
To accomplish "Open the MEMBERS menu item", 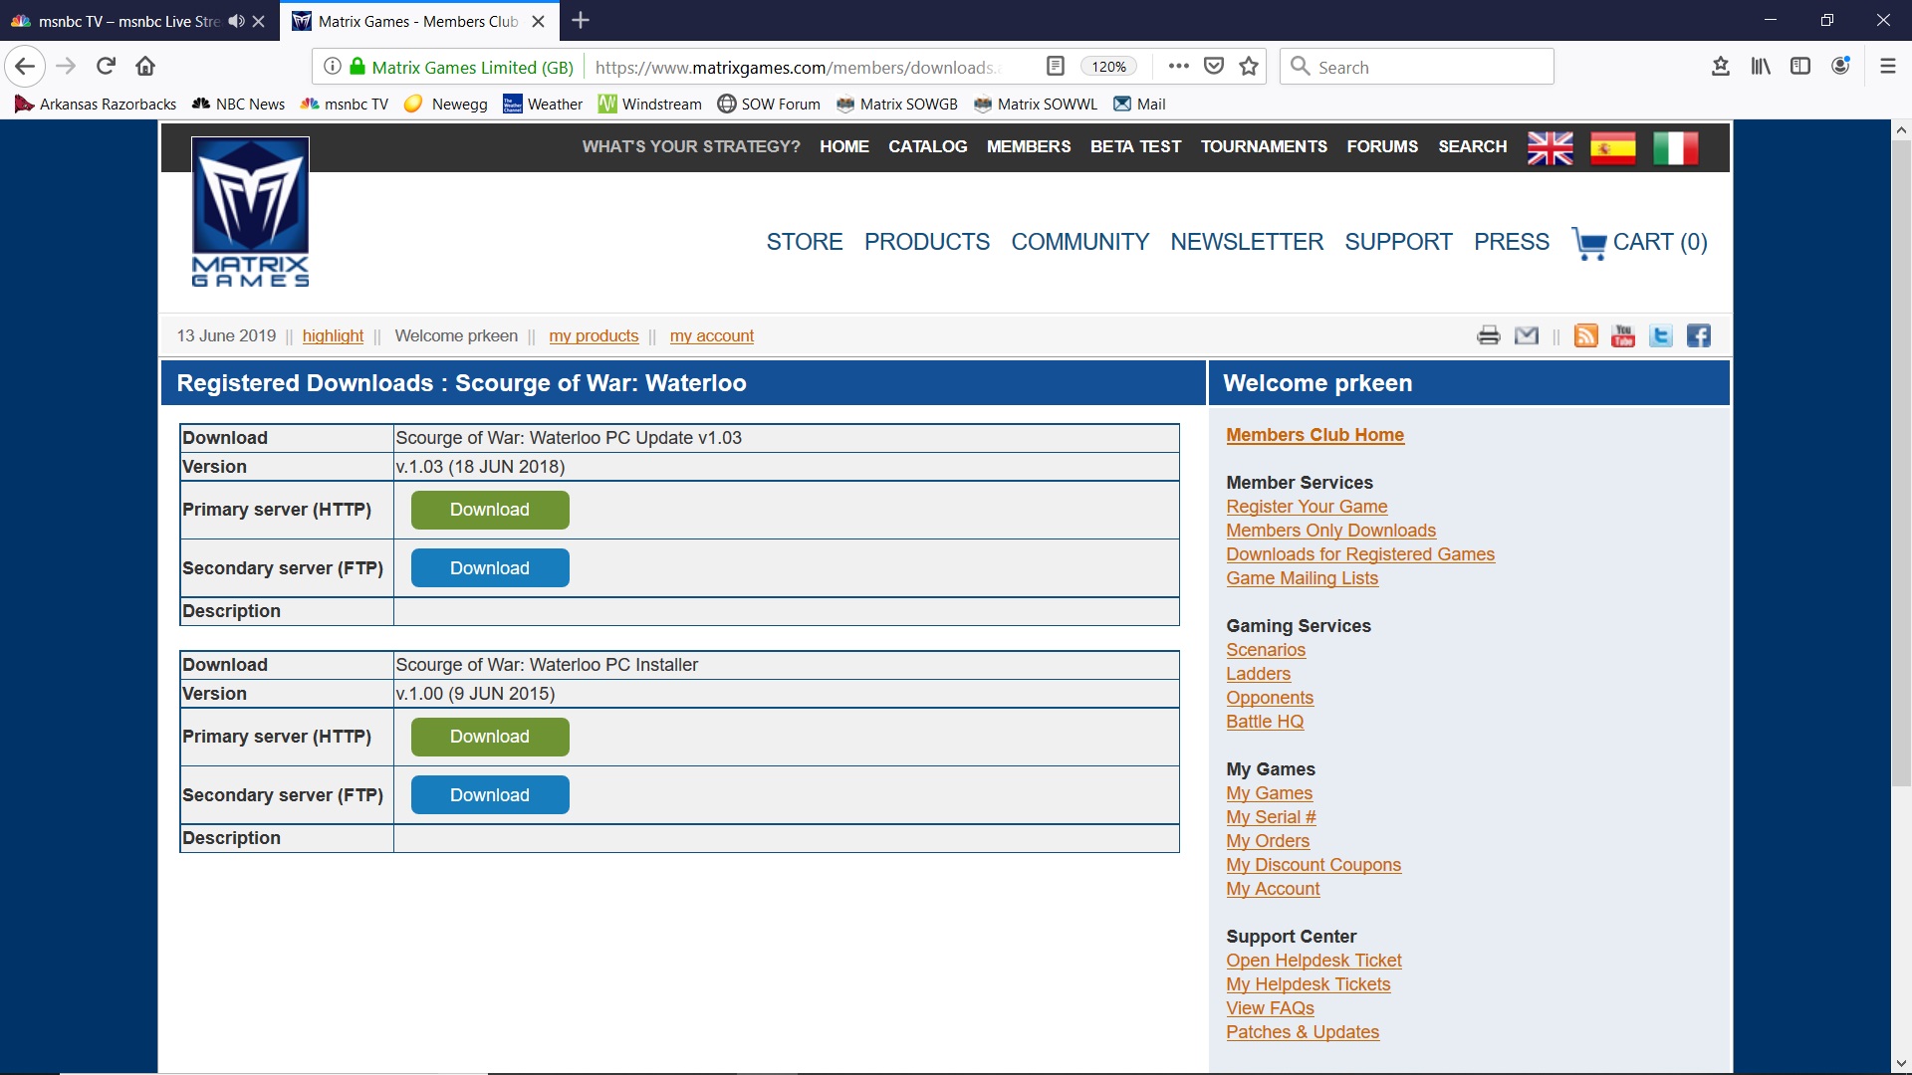I will click(x=1029, y=146).
